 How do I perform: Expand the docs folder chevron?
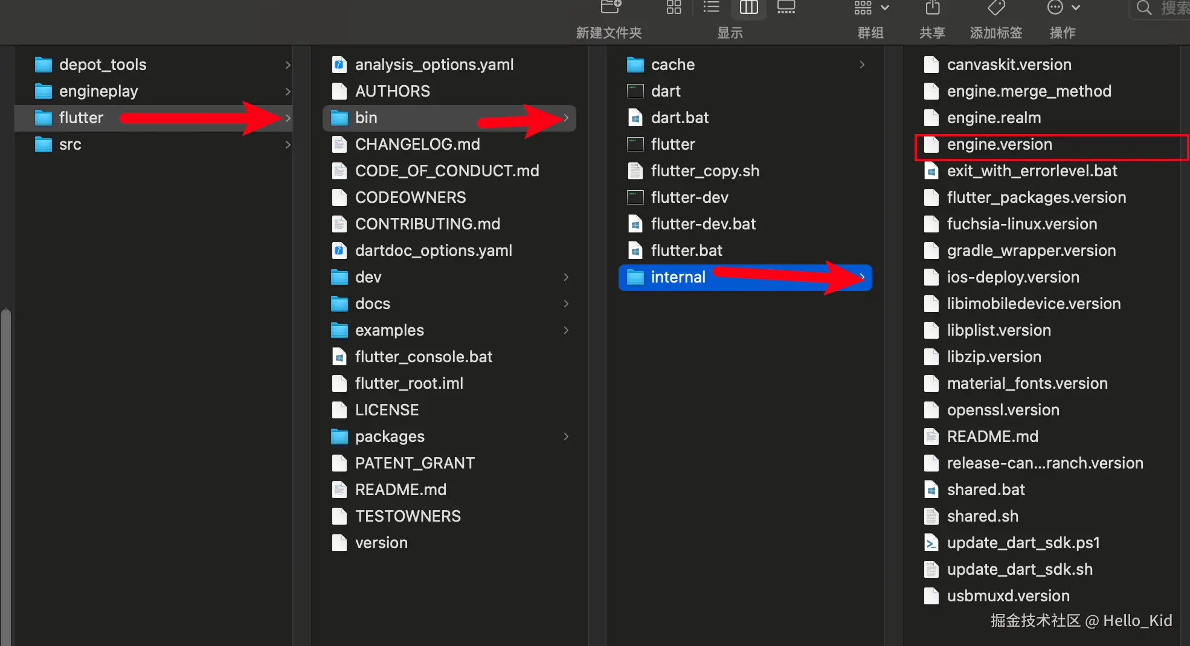click(x=566, y=304)
